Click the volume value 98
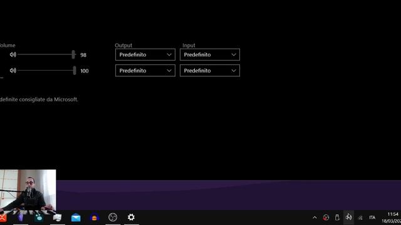401x225 pixels. (83, 55)
